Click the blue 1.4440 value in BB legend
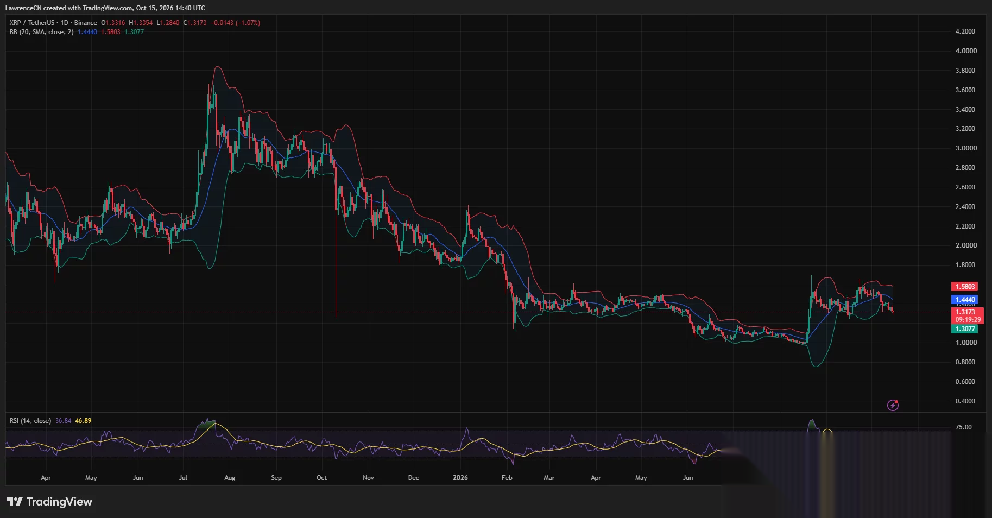 pos(87,32)
